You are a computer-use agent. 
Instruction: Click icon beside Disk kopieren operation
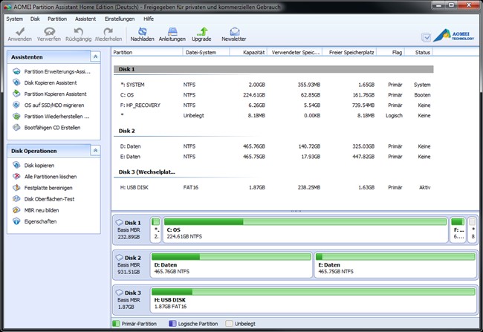(16, 165)
